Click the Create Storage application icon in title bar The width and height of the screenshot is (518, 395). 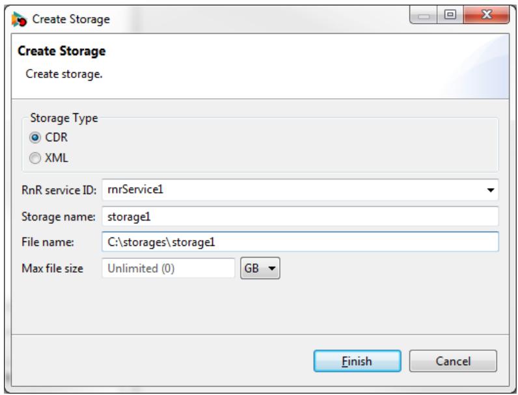[x=19, y=19]
